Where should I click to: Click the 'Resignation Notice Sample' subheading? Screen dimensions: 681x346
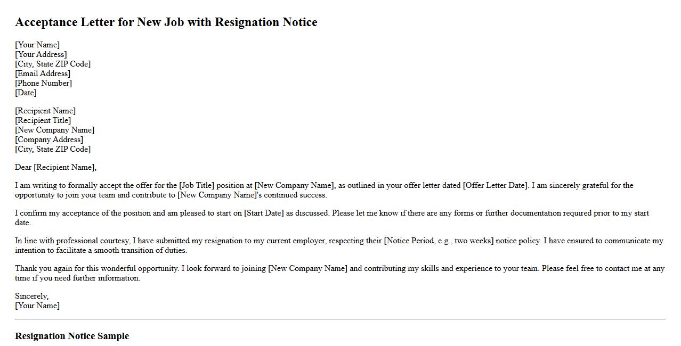pos(72,336)
